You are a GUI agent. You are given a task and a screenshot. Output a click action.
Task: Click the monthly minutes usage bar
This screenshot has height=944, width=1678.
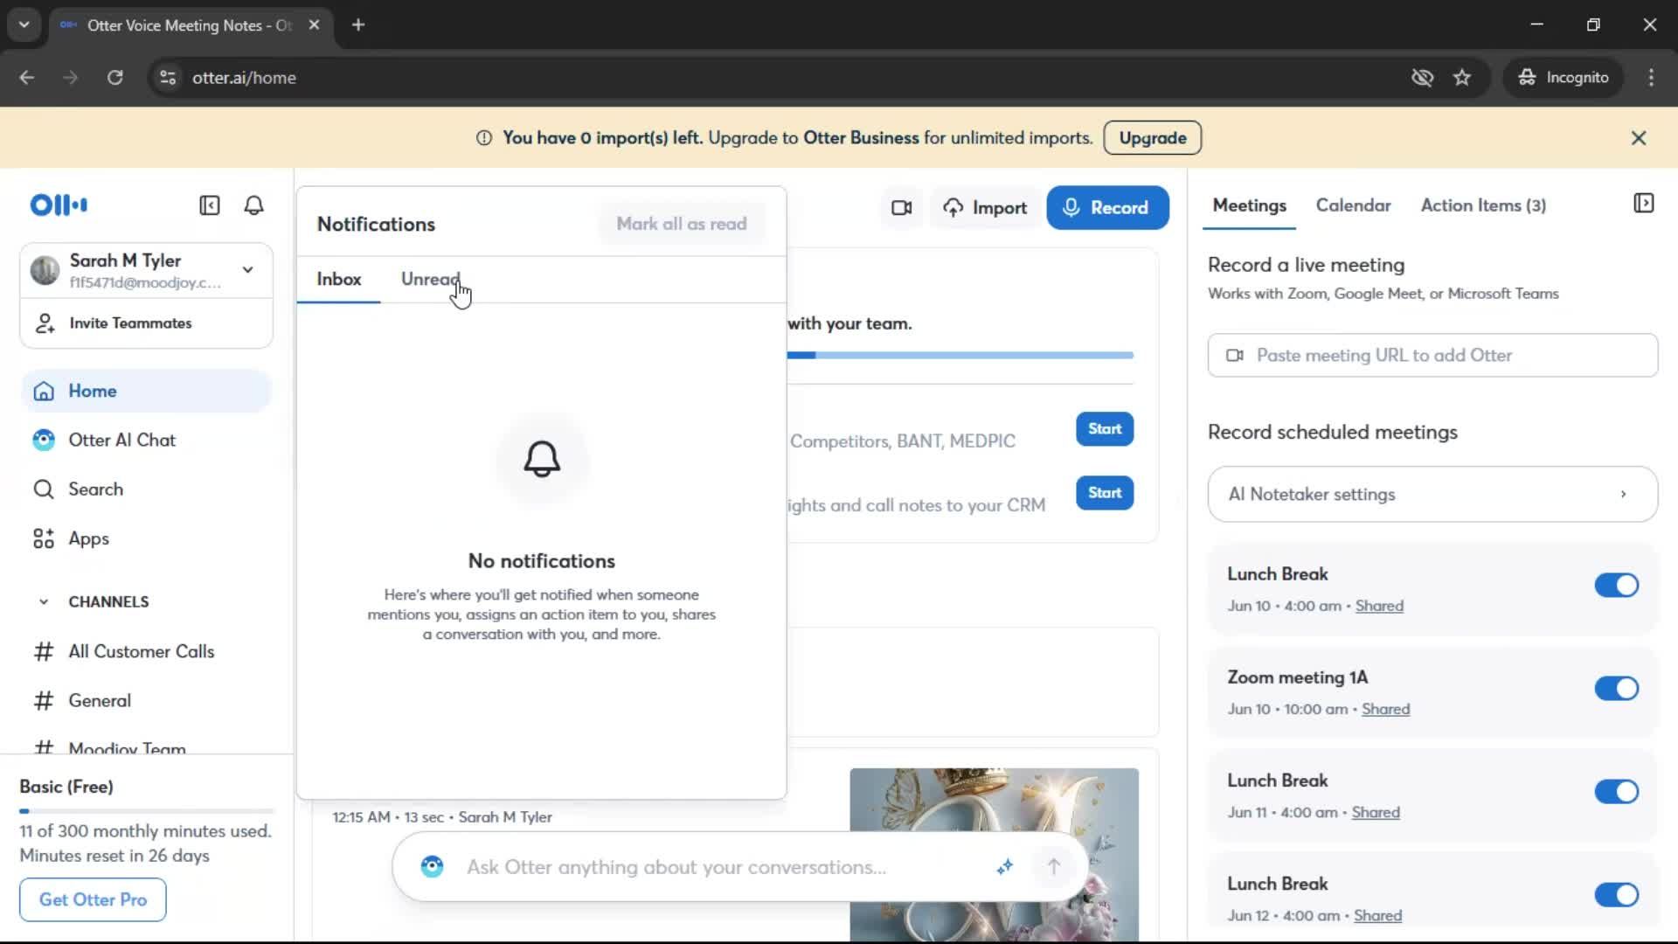(147, 810)
